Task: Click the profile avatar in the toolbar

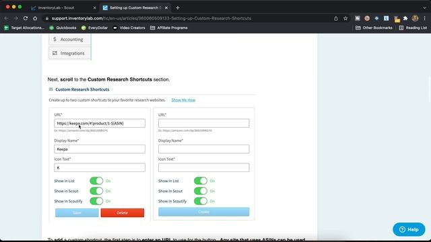Action: [415, 18]
